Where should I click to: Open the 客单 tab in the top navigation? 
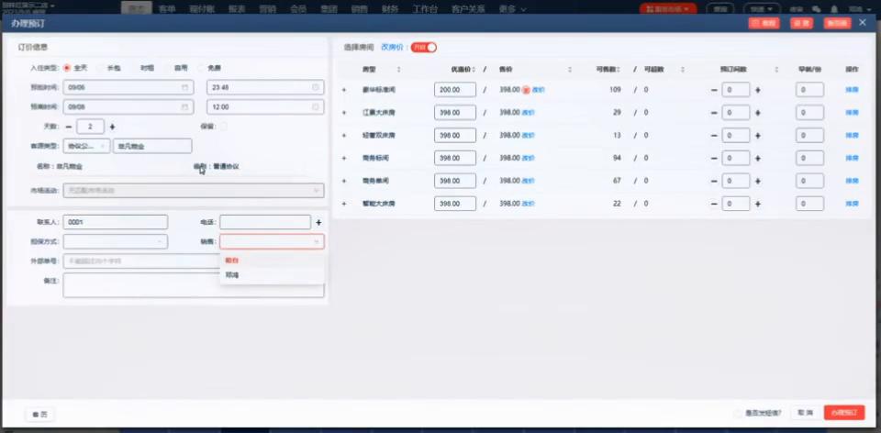point(167,9)
